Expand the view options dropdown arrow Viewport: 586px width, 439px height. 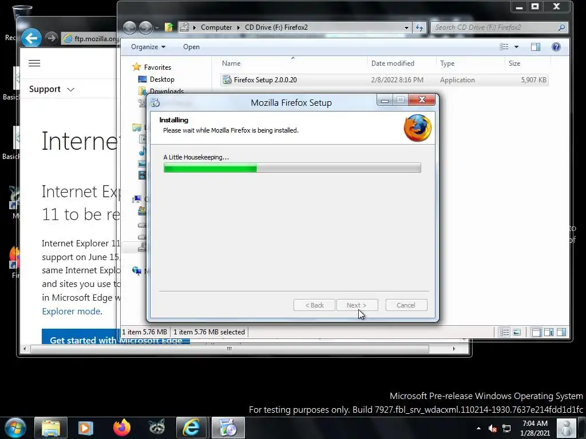pyautogui.click(x=517, y=47)
